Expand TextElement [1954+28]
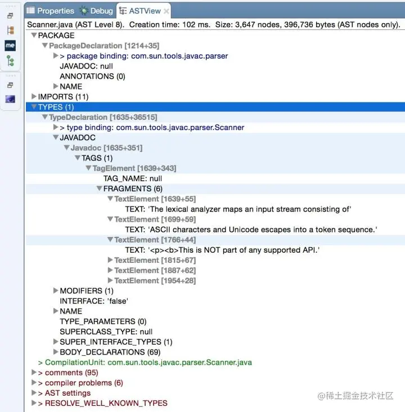The height and width of the screenshot is (412, 405). pyautogui.click(x=110, y=280)
